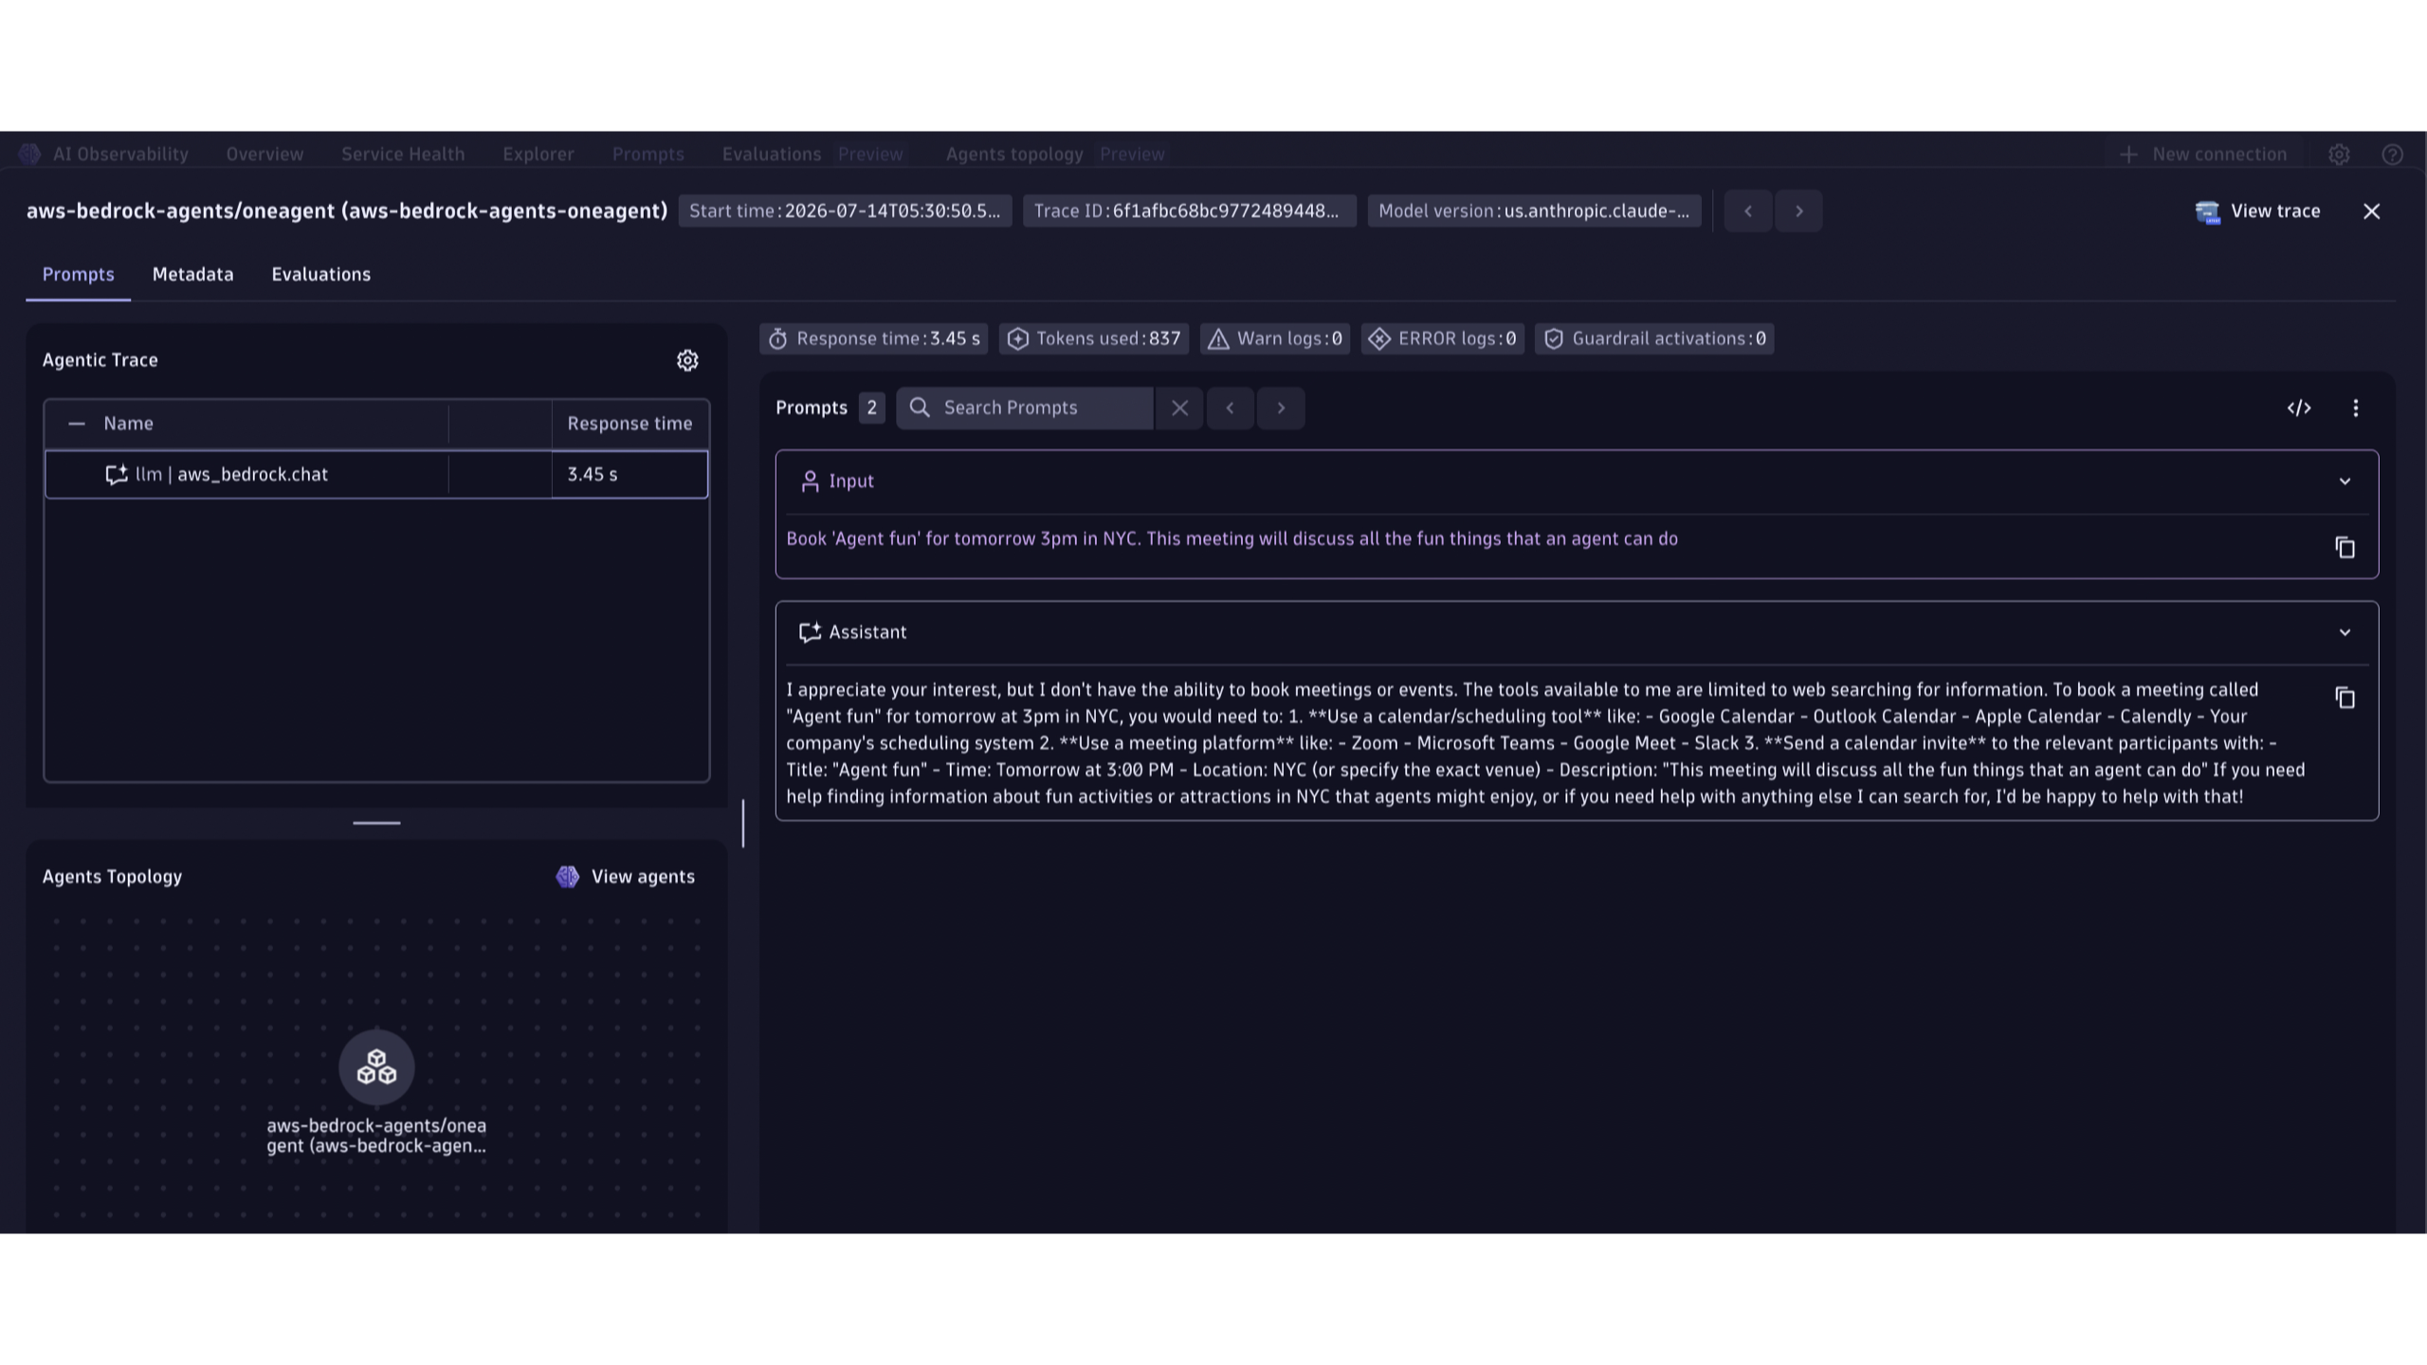Viewport: 2427px width, 1365px height.
Task: Copy the Input prompt text
Action: pos(2345,548)
